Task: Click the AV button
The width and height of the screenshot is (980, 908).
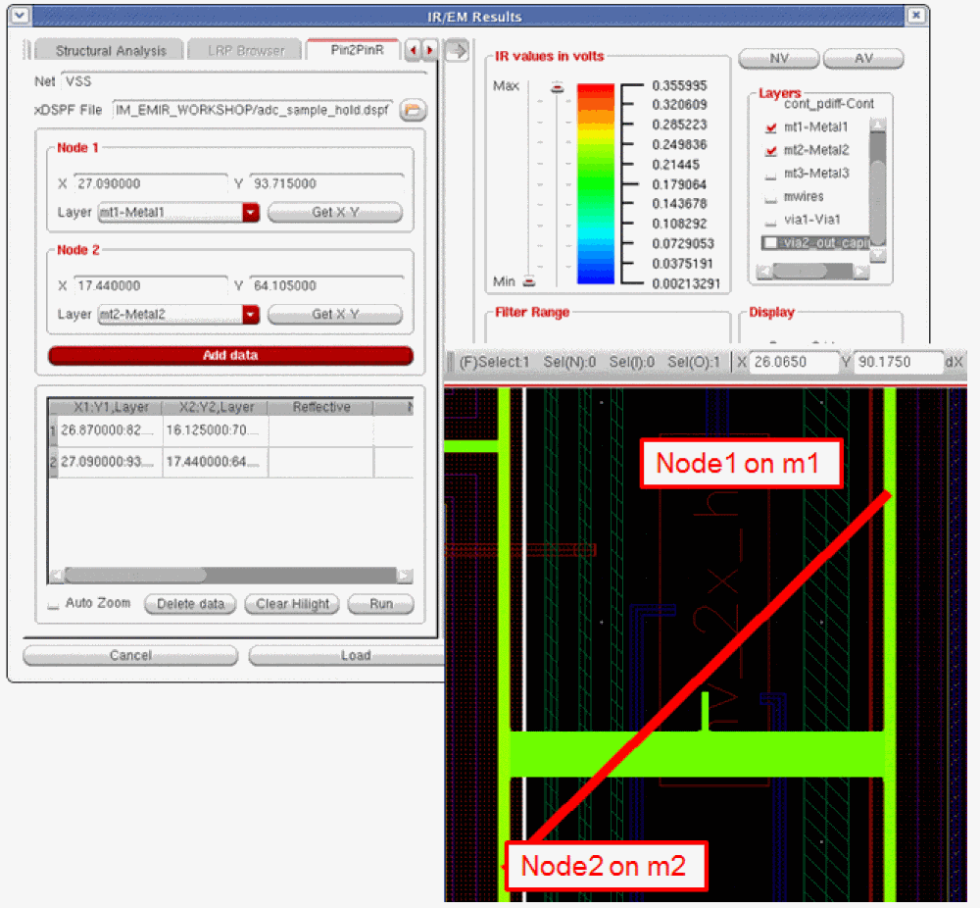Action: (x=863, y=59)
